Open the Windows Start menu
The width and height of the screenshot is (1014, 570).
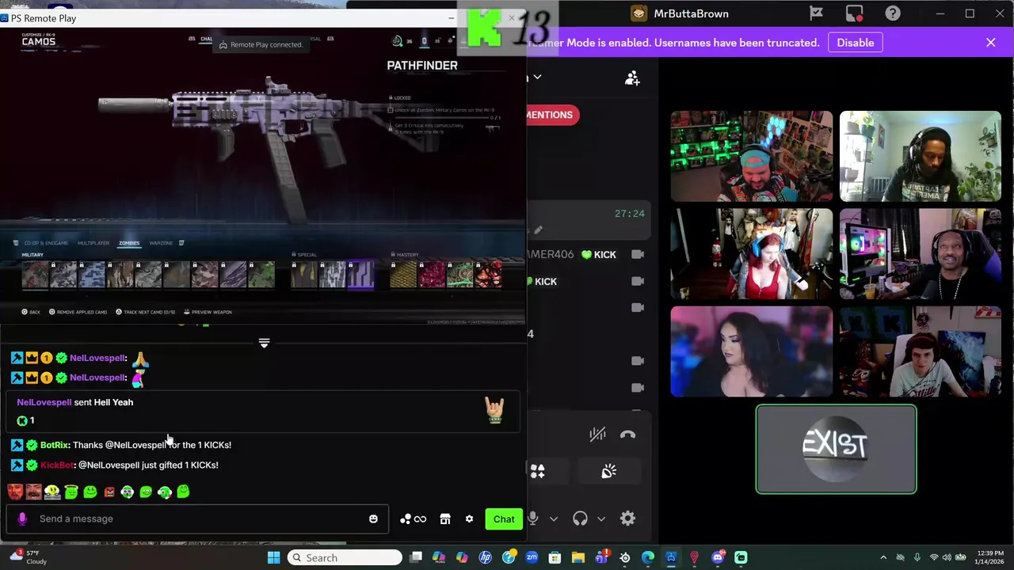tap(273, 557)
